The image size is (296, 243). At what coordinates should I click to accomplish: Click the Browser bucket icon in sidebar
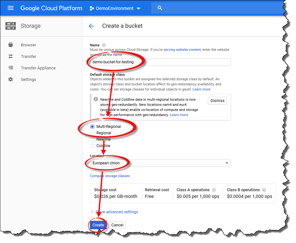pos(11,45)
